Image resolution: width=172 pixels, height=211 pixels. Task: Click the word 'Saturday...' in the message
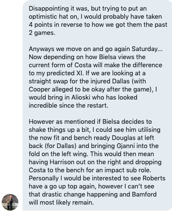tap(147, 49)
